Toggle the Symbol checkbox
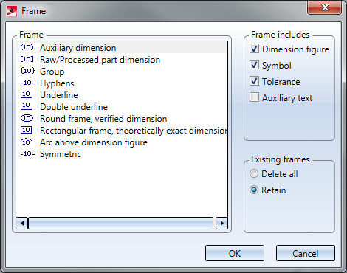The height and width of the screenshot is (273, 347). (254, 65)
